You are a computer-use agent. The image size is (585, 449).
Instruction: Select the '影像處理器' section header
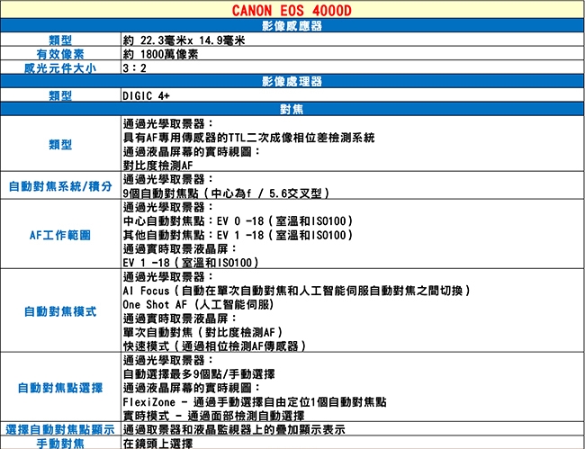point(292,81)
